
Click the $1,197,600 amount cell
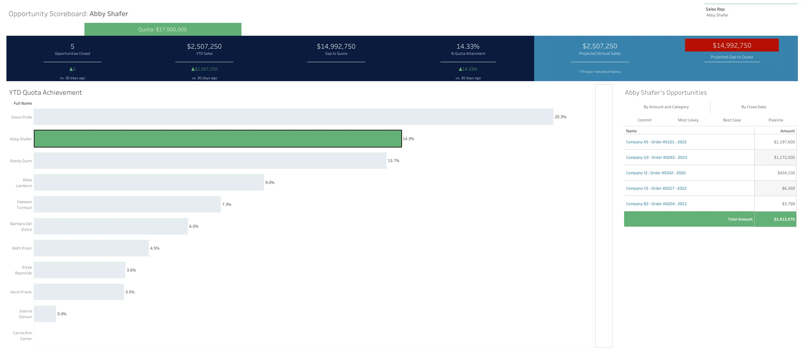(x=775, y=142)
